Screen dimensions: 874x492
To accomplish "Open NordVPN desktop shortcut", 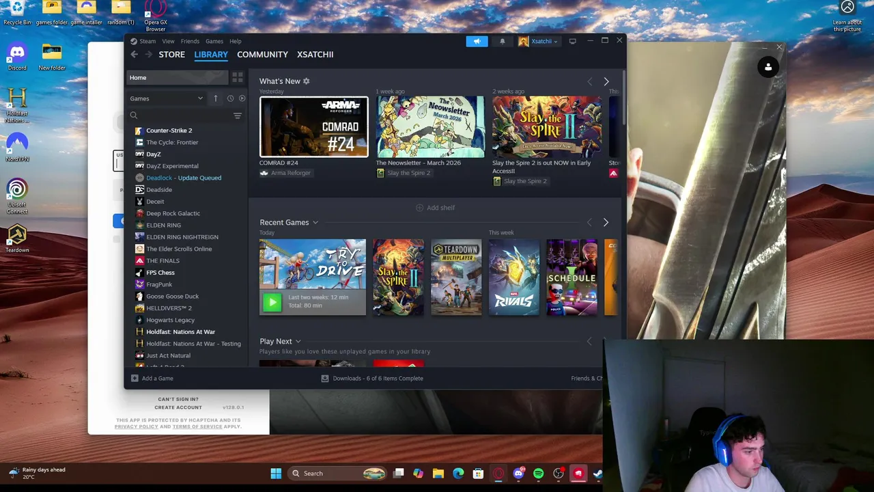I will coord(17,148).
